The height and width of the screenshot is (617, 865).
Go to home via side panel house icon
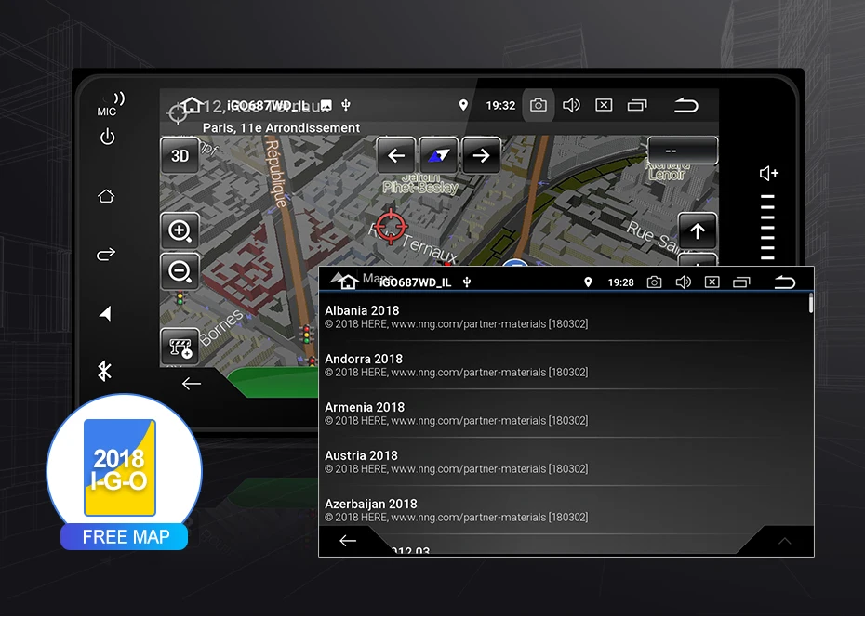click(106, 195)
